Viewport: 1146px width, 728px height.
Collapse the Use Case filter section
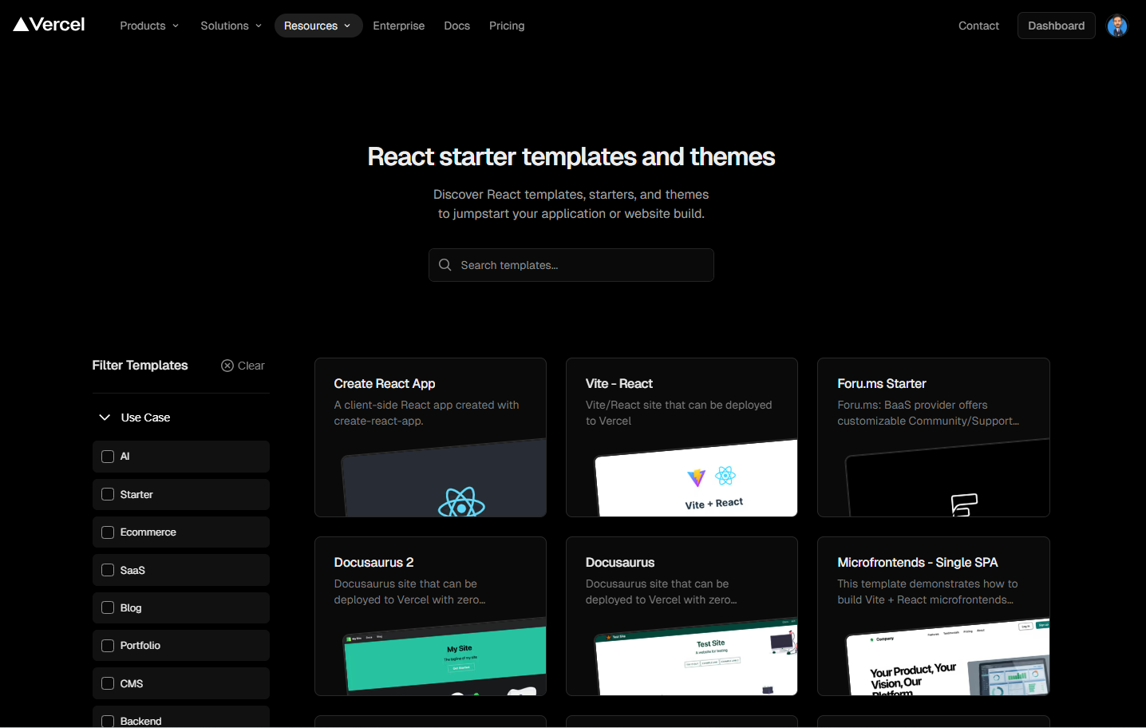105,417
